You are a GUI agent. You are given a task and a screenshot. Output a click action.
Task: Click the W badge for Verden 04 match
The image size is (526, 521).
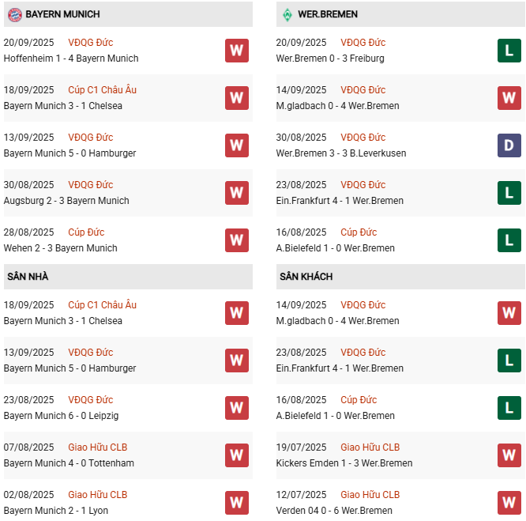click(x=509, y=503)
